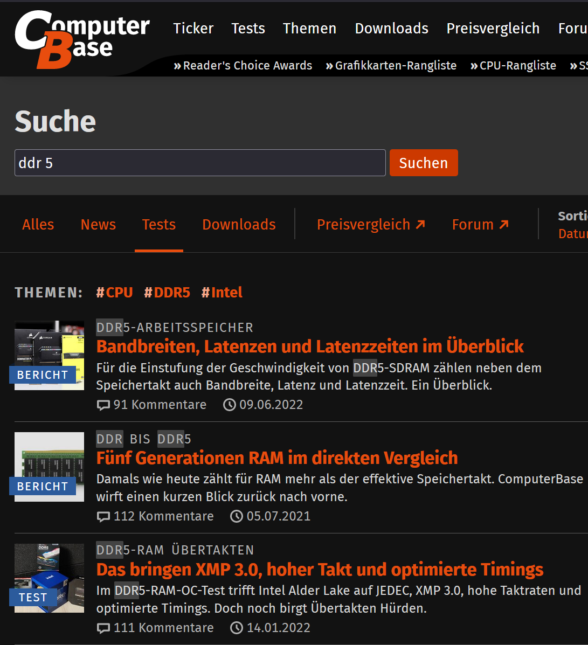The image size is (588, 645).
Task: Select the Tests results tab
Action: pos(159,225)
